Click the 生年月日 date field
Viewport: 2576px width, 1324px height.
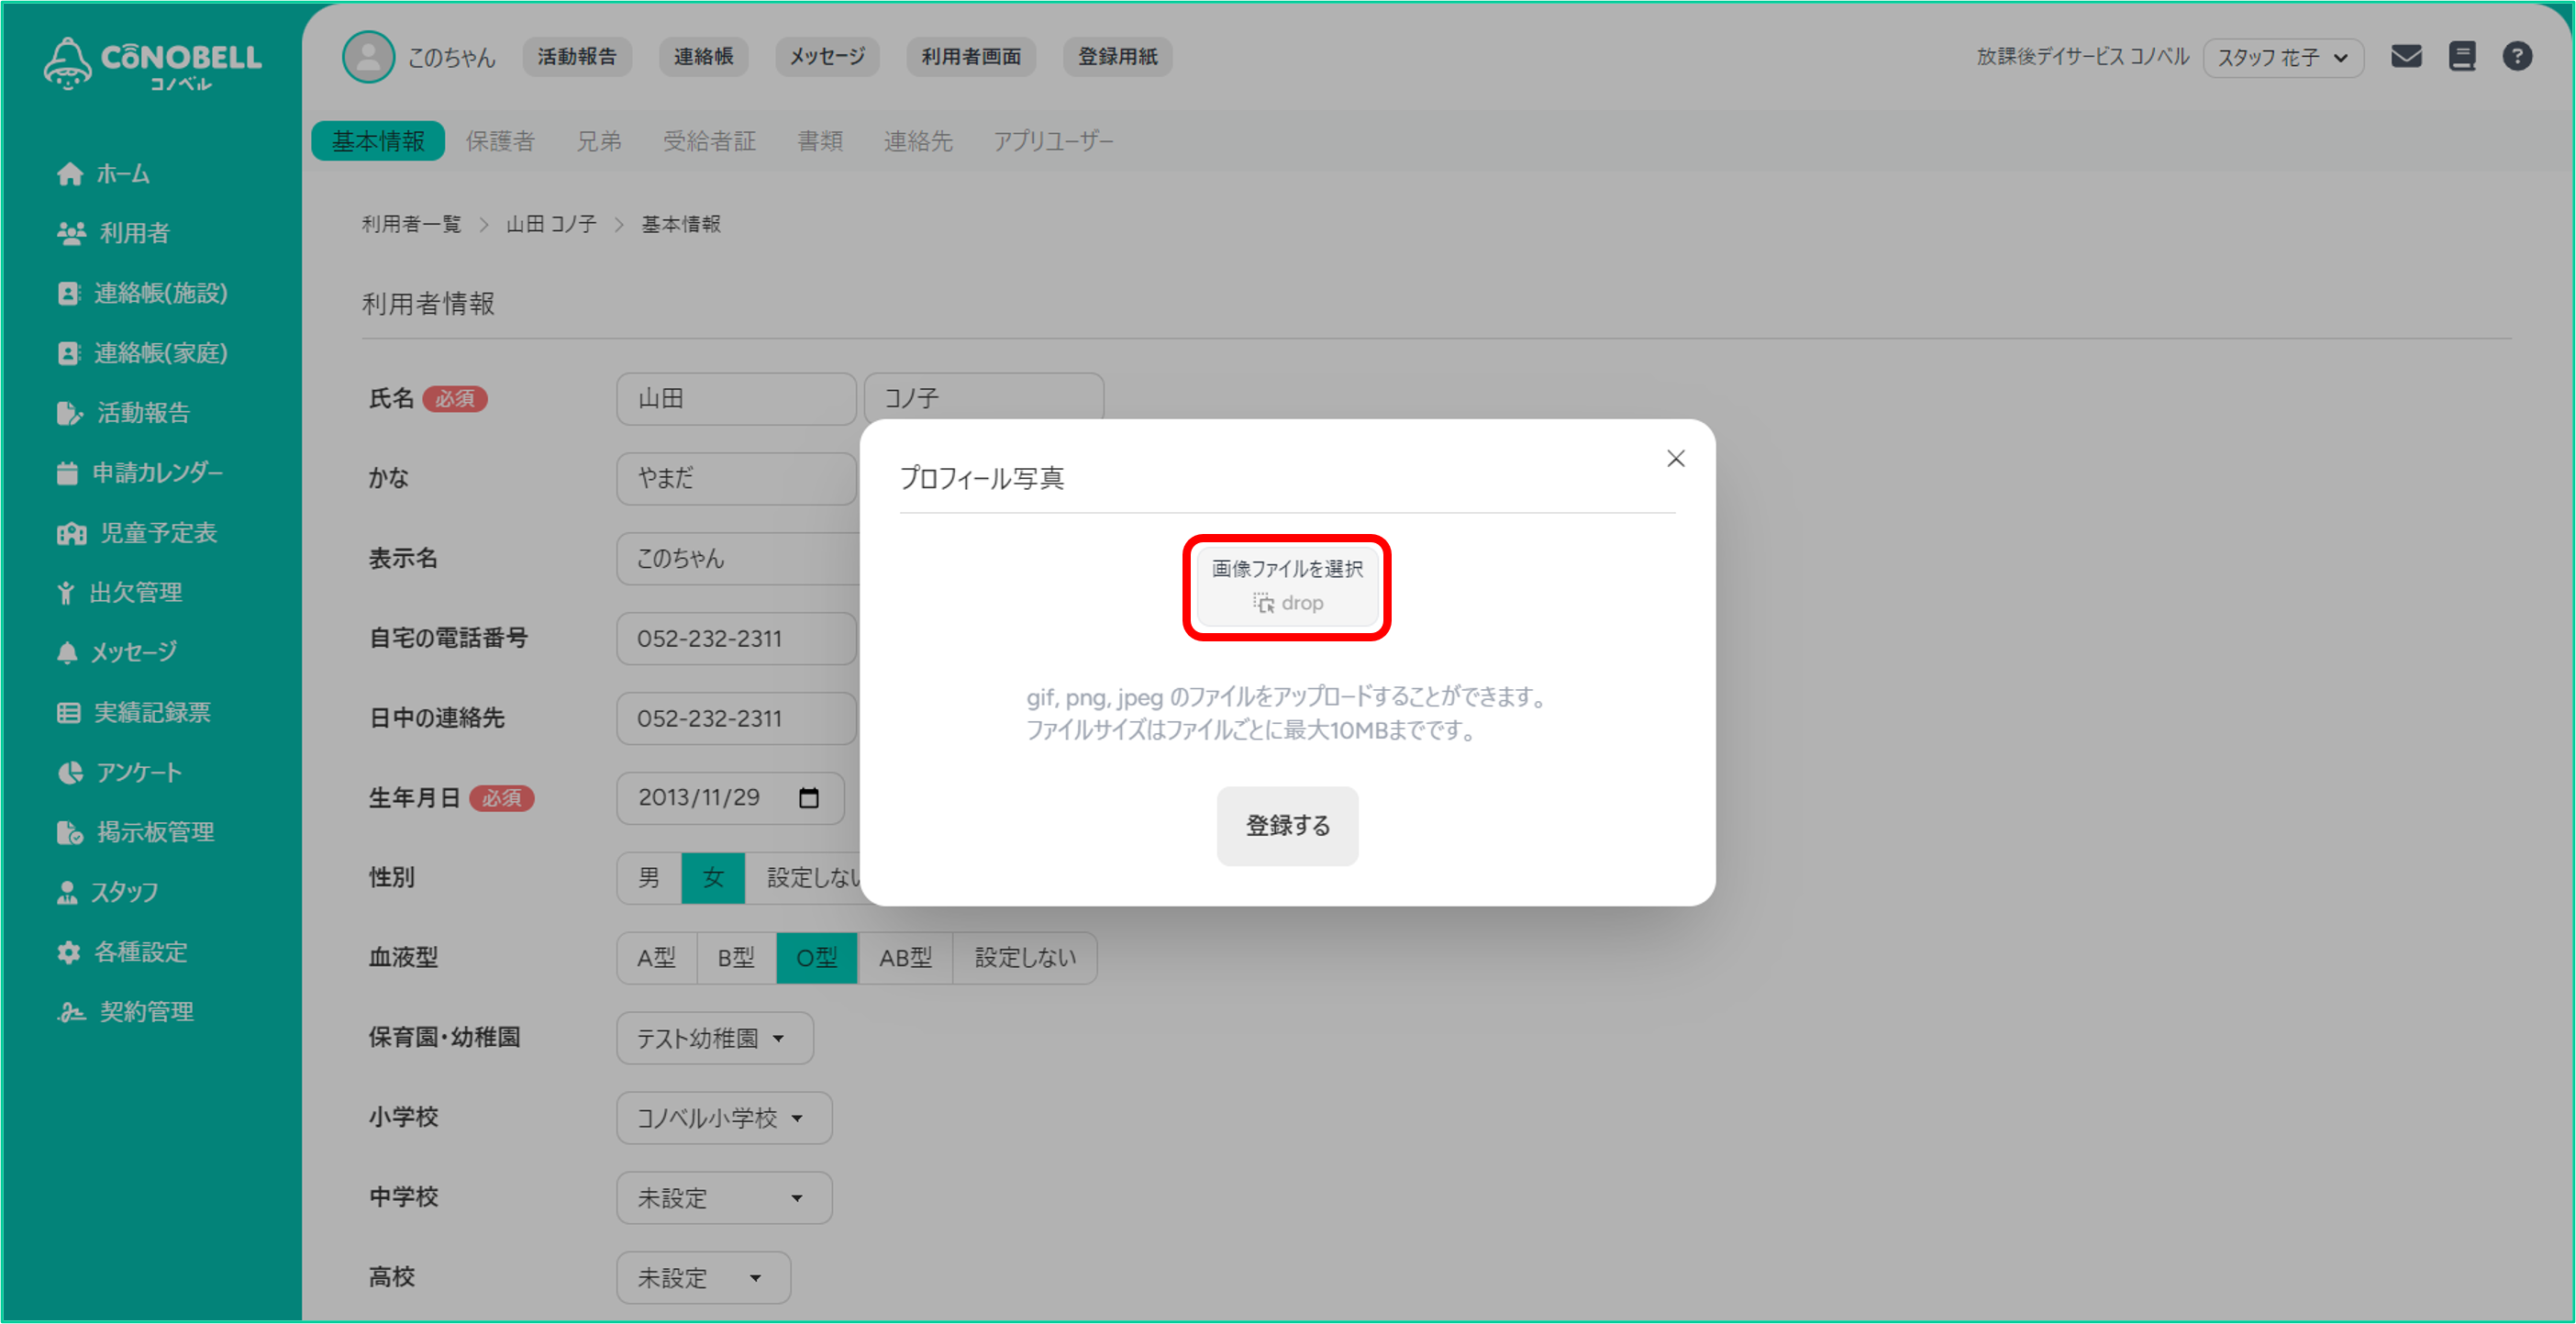[x=730, y=798]
